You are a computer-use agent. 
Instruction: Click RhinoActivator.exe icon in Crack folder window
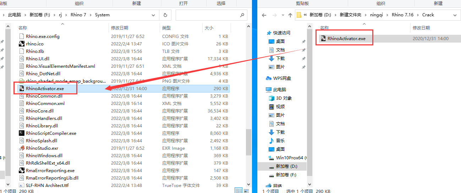[323, 38]
